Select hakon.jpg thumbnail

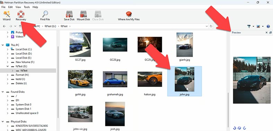coord(150,79)
